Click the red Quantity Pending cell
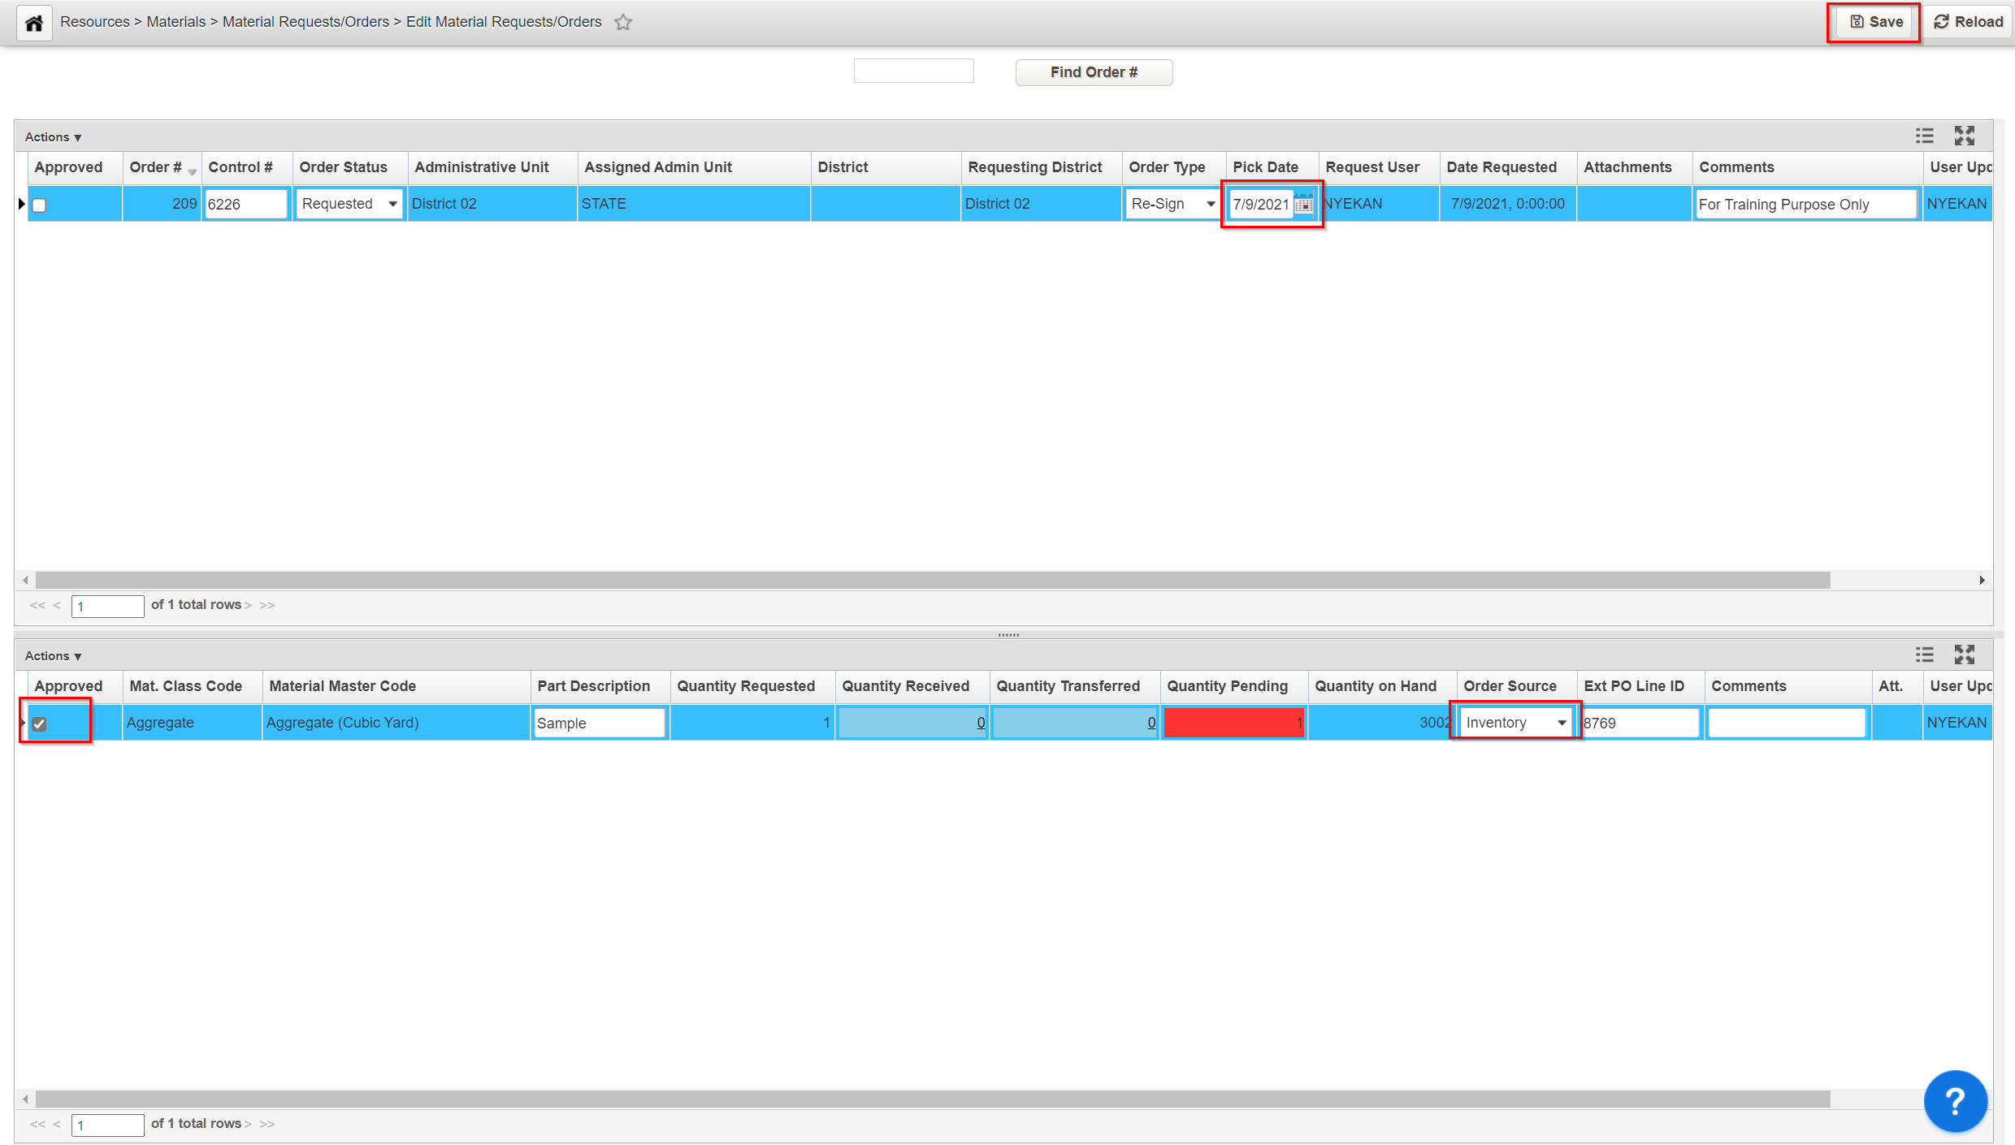 tap(1233, 723)
